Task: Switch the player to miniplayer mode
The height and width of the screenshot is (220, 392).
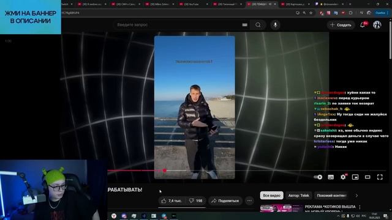Action: click(355, 177)
